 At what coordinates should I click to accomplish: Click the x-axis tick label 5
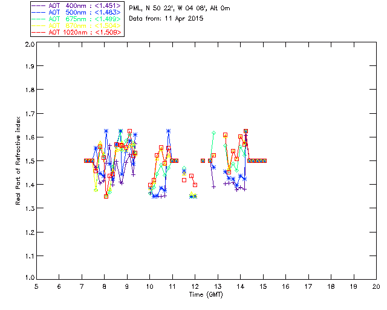pos(36,286)
